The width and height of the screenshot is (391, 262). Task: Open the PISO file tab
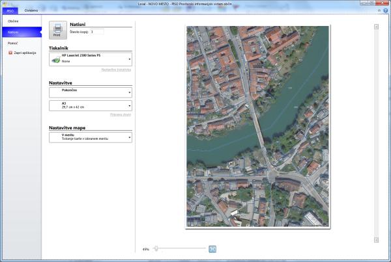pos(10,11)
